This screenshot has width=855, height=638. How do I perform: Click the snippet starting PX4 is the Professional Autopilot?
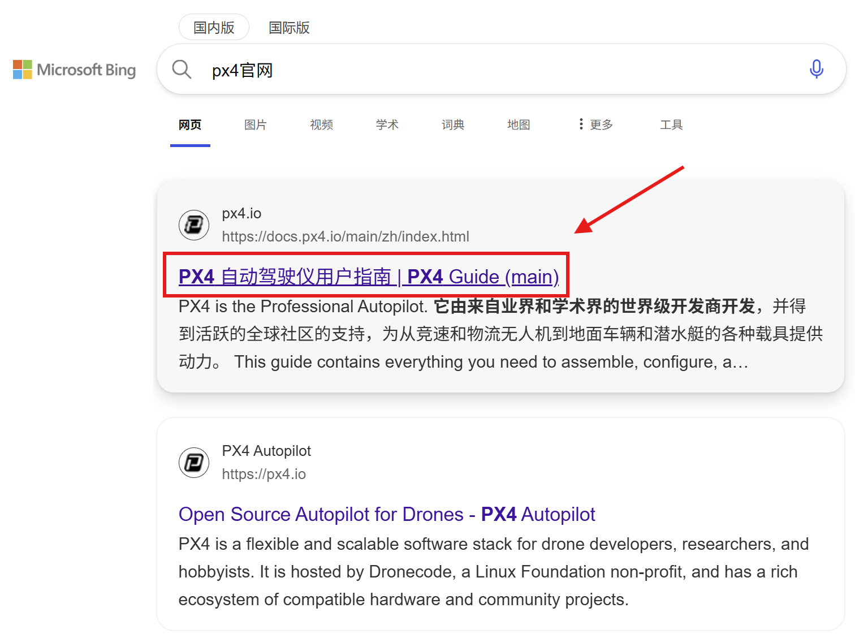501,334
